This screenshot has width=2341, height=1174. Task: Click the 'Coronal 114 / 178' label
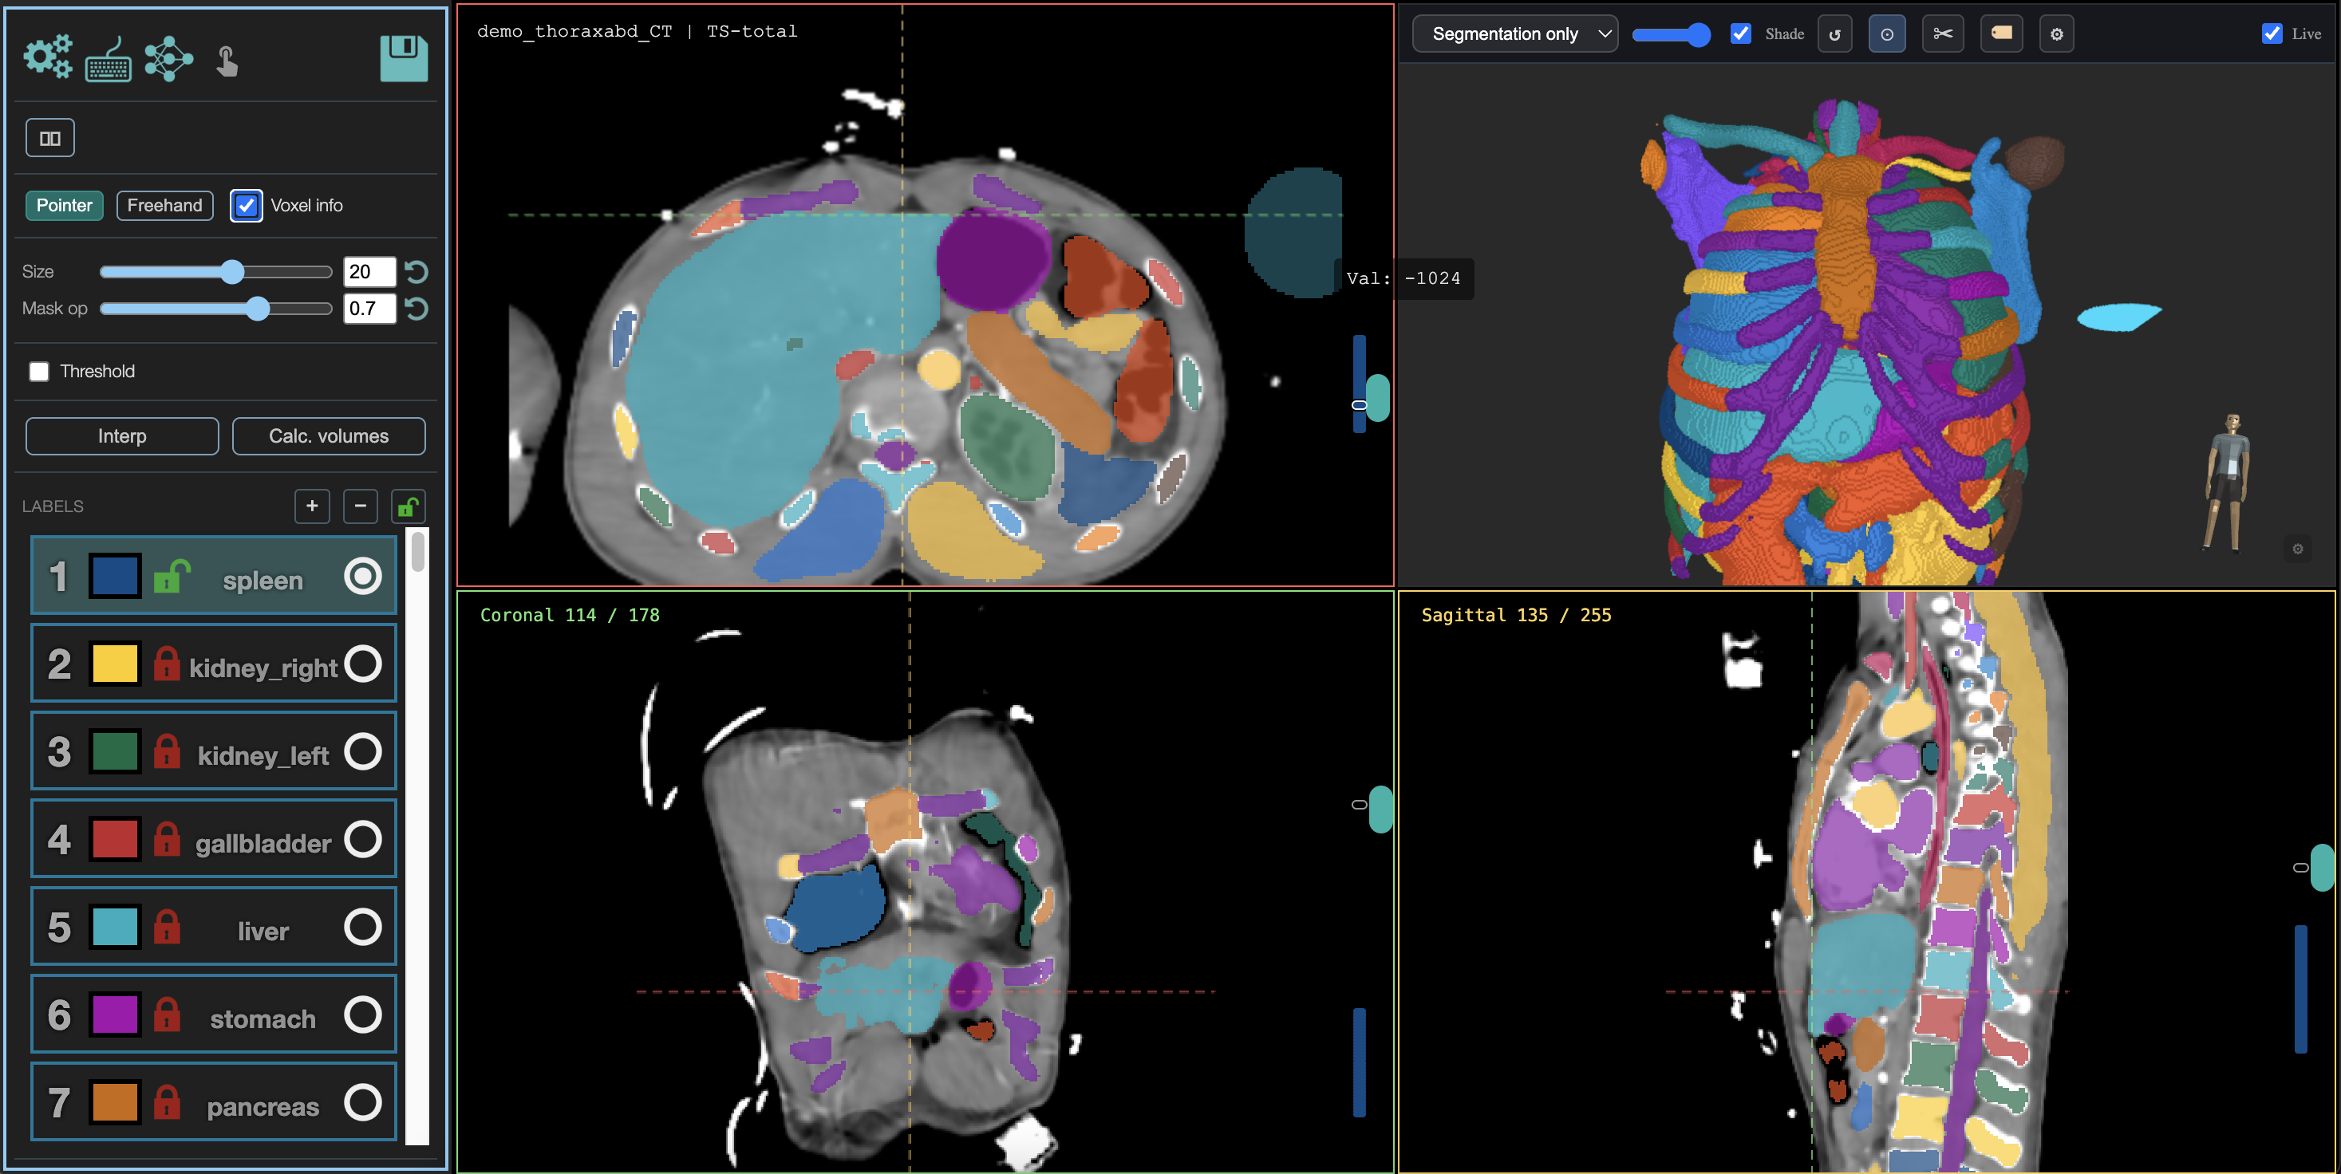[x=570, y=615]
